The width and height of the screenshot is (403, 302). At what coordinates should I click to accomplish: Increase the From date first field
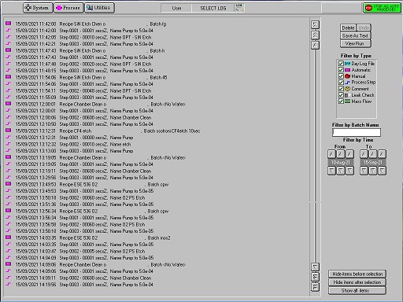tap(331, 154)
